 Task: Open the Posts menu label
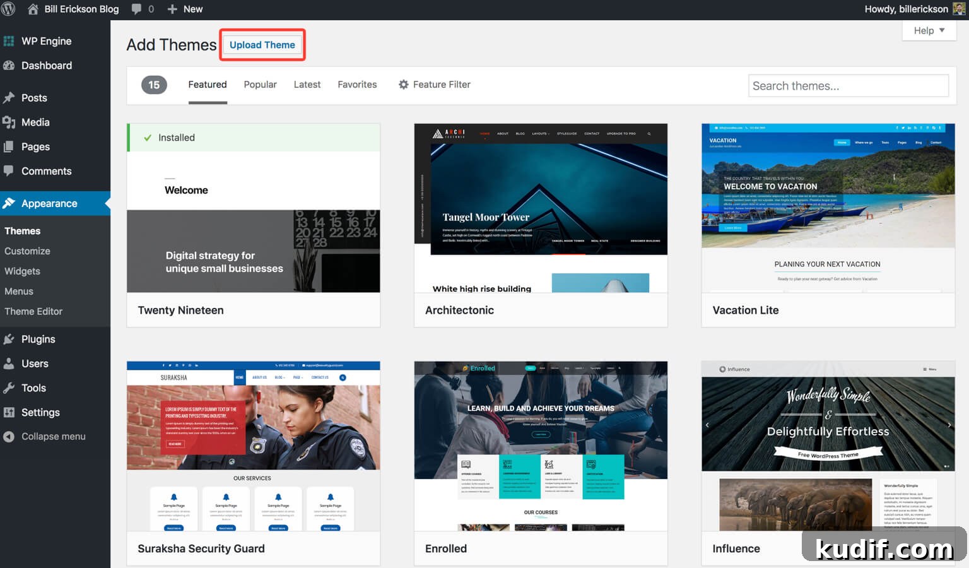coord(34,98)
